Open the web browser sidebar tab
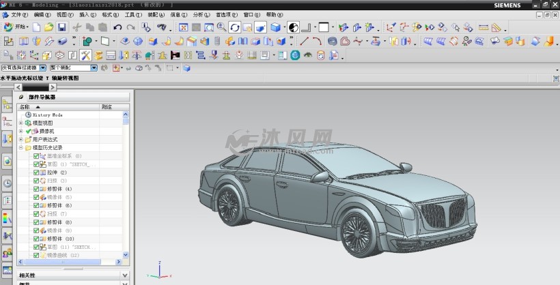 pyautogui.click(x=7, y=161)
